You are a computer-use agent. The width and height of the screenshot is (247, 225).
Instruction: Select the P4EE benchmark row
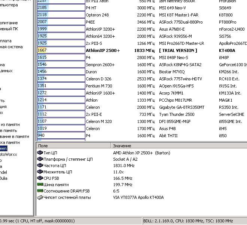tap(142, 22)
